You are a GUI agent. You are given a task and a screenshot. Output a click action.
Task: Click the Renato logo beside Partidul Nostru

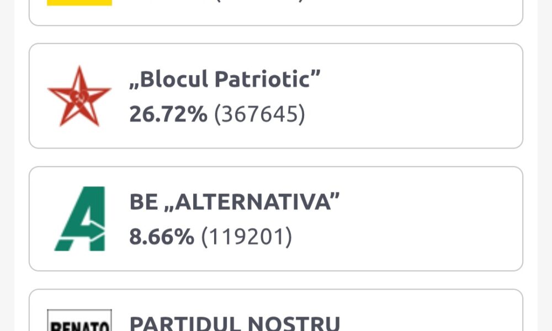point(79,320)
